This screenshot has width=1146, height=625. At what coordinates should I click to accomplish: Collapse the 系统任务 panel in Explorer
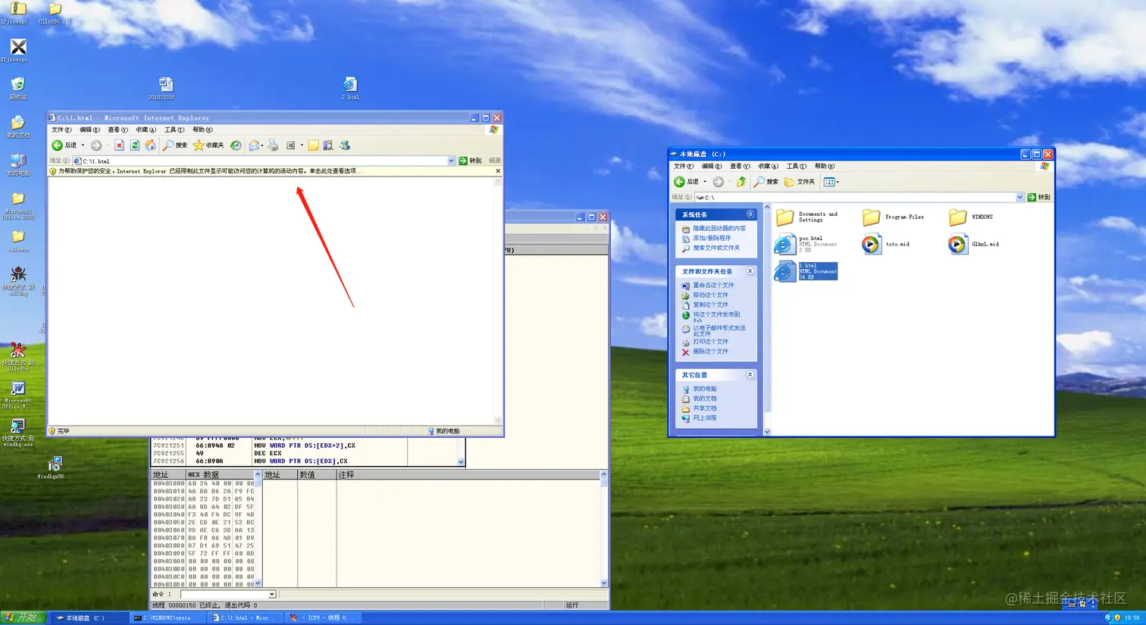tap(750, 214)
